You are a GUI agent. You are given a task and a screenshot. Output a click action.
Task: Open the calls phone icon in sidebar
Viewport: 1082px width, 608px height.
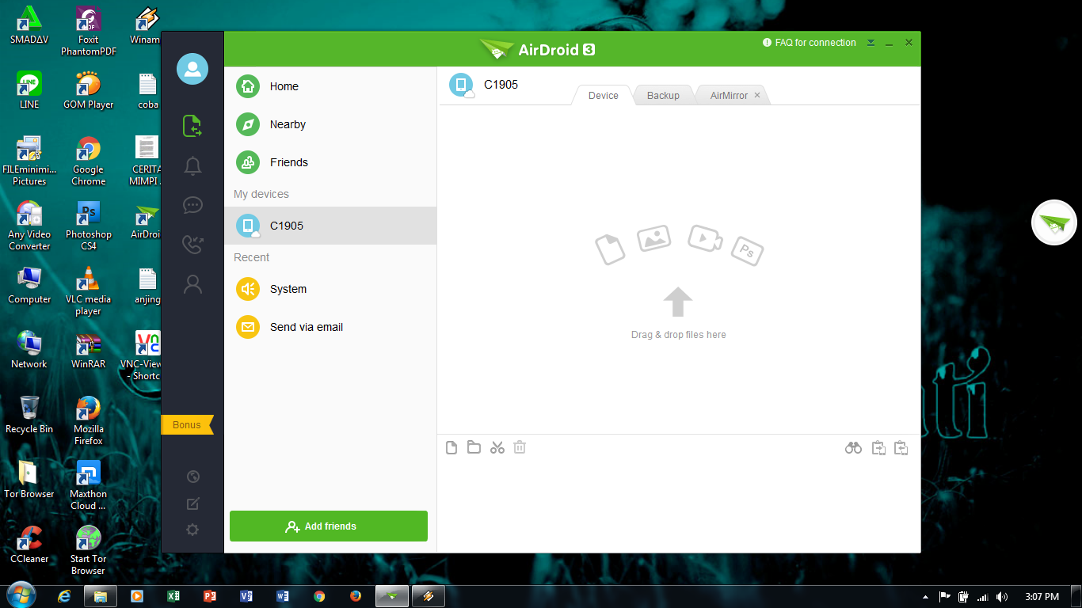click(x=192, y=244)
